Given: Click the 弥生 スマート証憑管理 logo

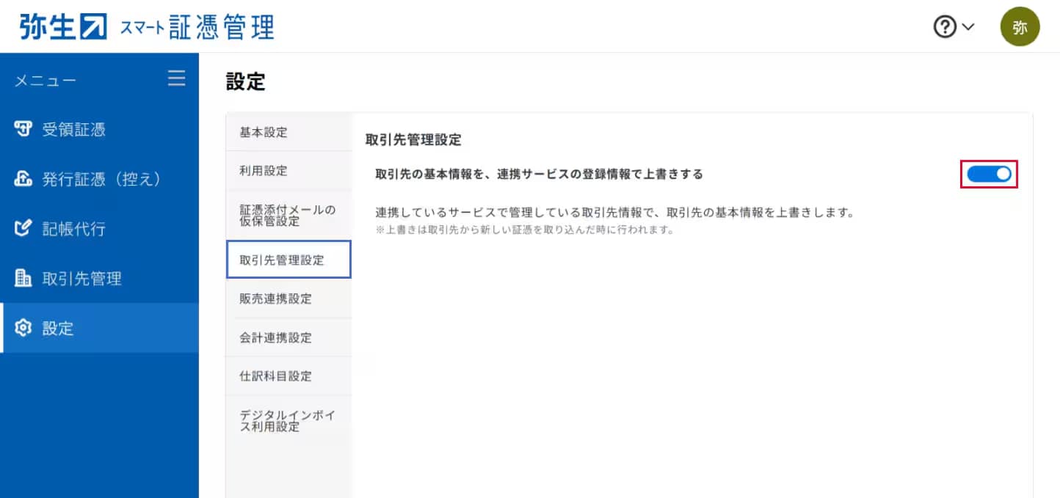Looking at the screenshot, I should [147, 26].
